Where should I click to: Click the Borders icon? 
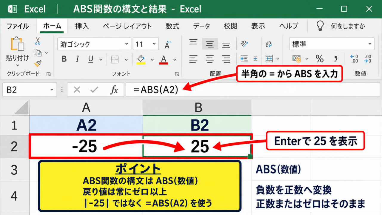(x=115, y=59)
